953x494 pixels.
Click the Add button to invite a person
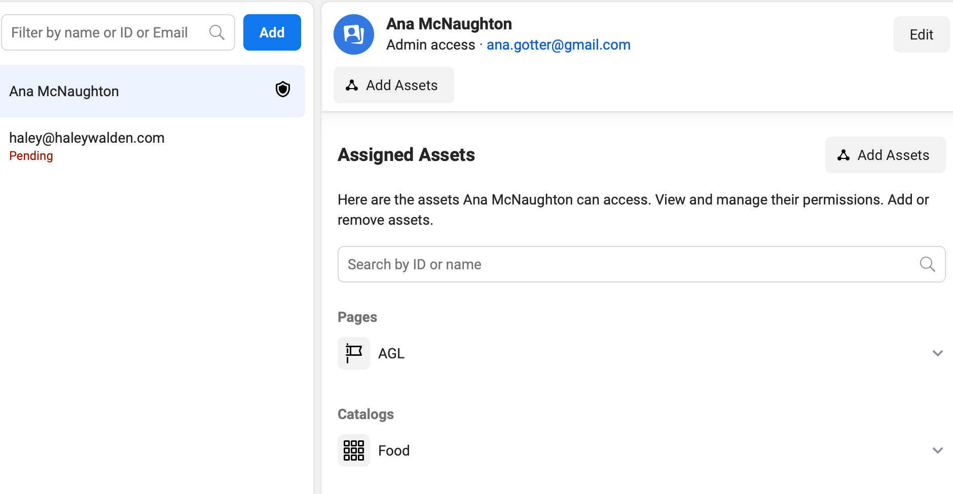pyautogui.click(x=272, y=32)
